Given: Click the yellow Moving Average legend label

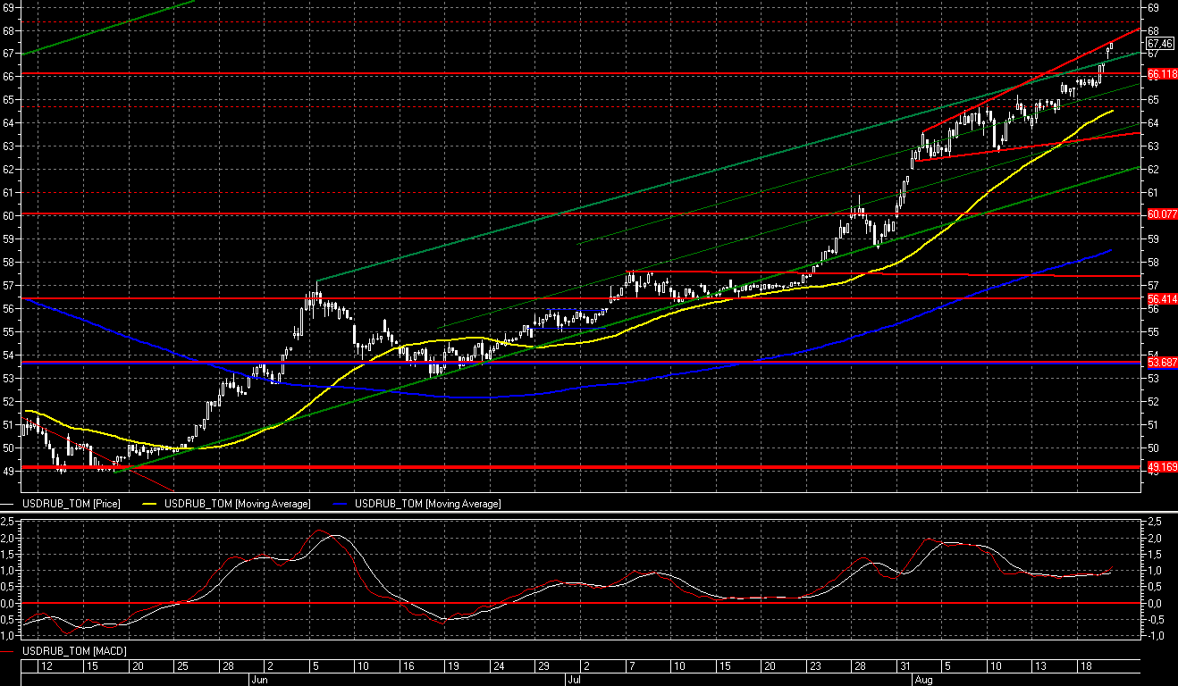Looking at the screenshot, I should pyautogui.click(x=235, y=504).
